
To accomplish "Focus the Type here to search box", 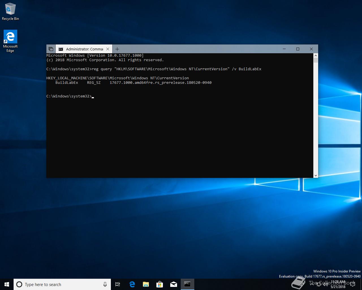I will (62, 284).
